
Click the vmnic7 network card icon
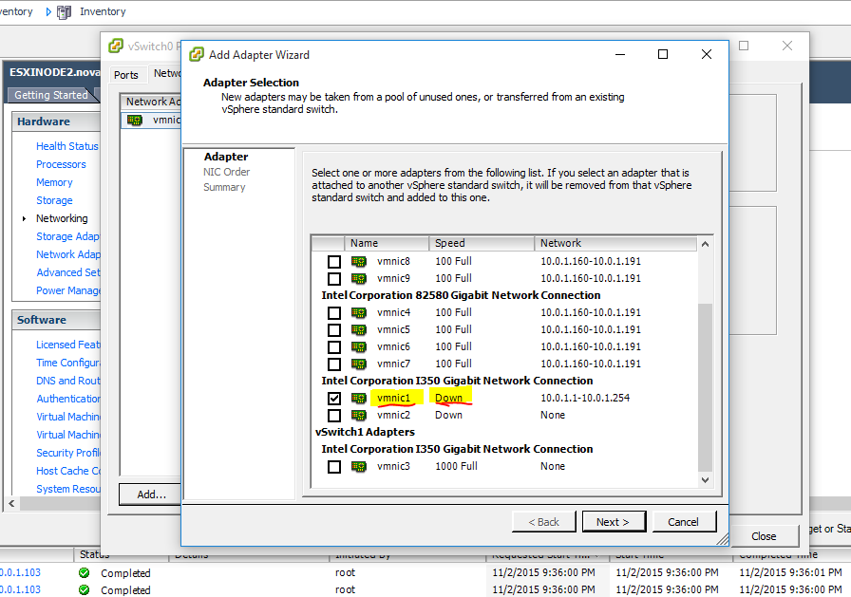point(359,364)
